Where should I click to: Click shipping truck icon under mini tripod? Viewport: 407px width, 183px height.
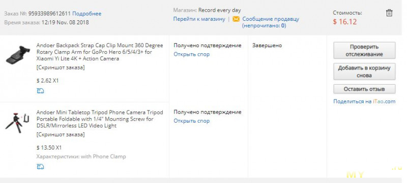[x=40, y=166]
